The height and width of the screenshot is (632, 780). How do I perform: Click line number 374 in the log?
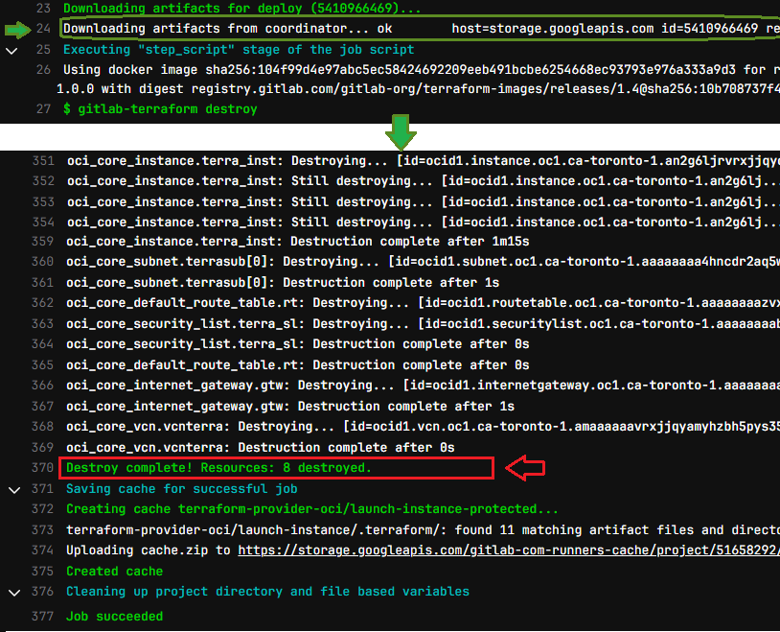pyautogui.click(x=43, y=550)
